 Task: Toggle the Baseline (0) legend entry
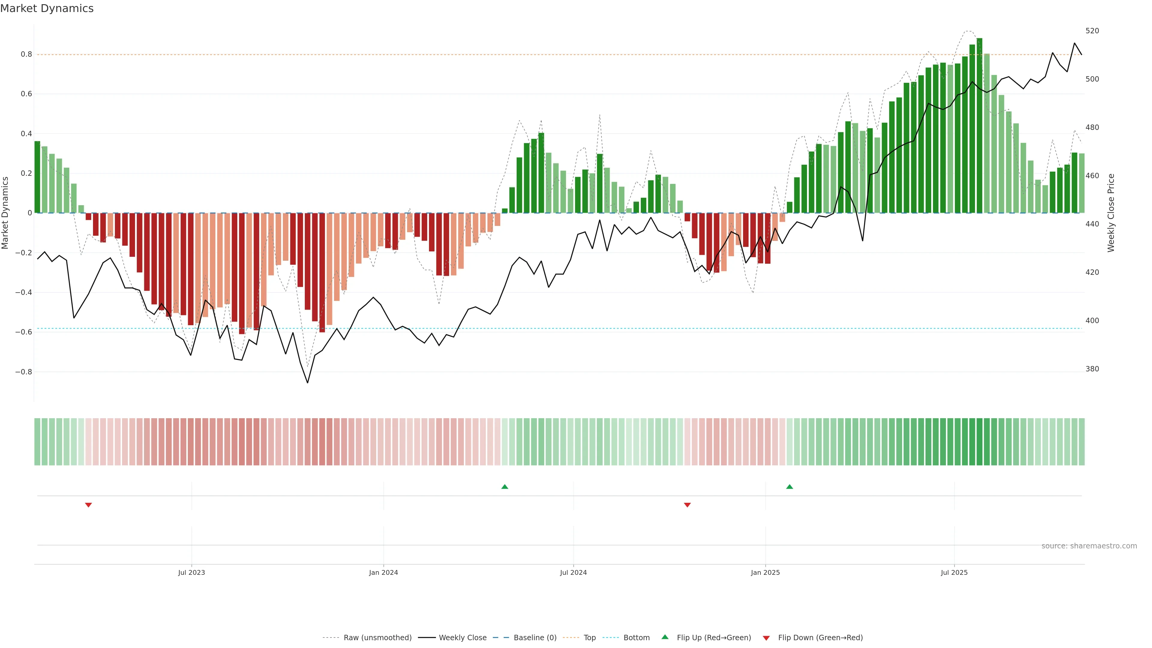[x=535, y=638]
